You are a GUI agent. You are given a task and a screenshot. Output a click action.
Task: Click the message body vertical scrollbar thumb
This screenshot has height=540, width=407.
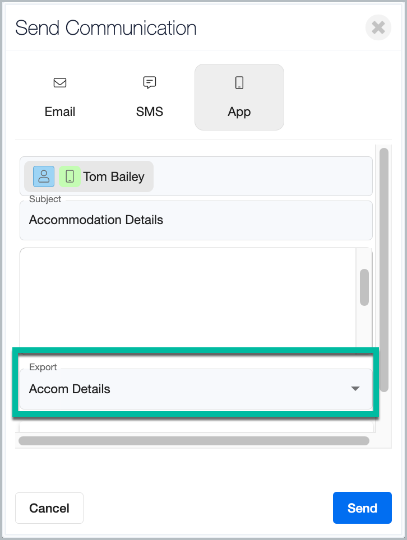[364, 287]
